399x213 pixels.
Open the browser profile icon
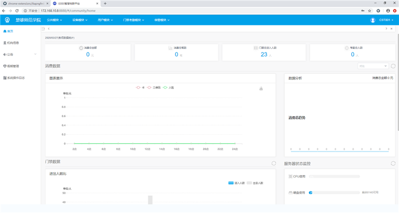click(388, 10)
